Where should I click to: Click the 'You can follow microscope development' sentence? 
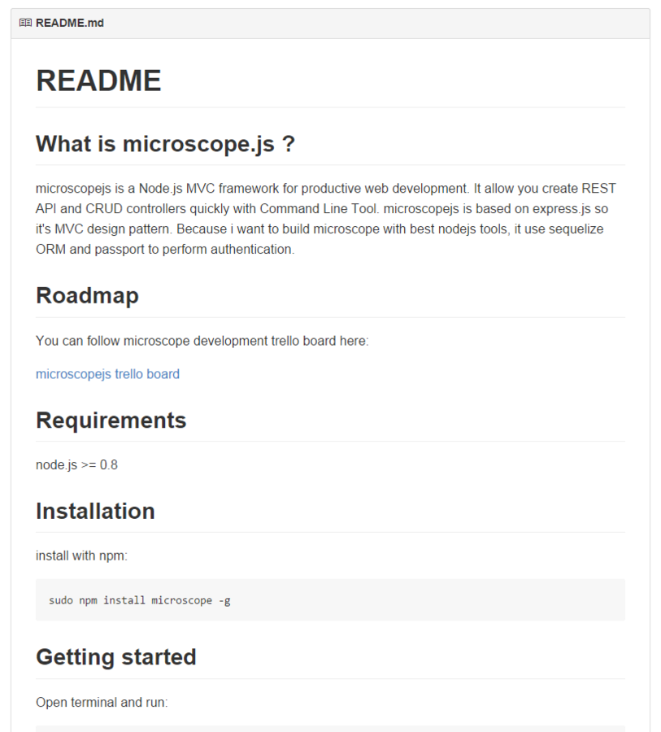point(202,341)
